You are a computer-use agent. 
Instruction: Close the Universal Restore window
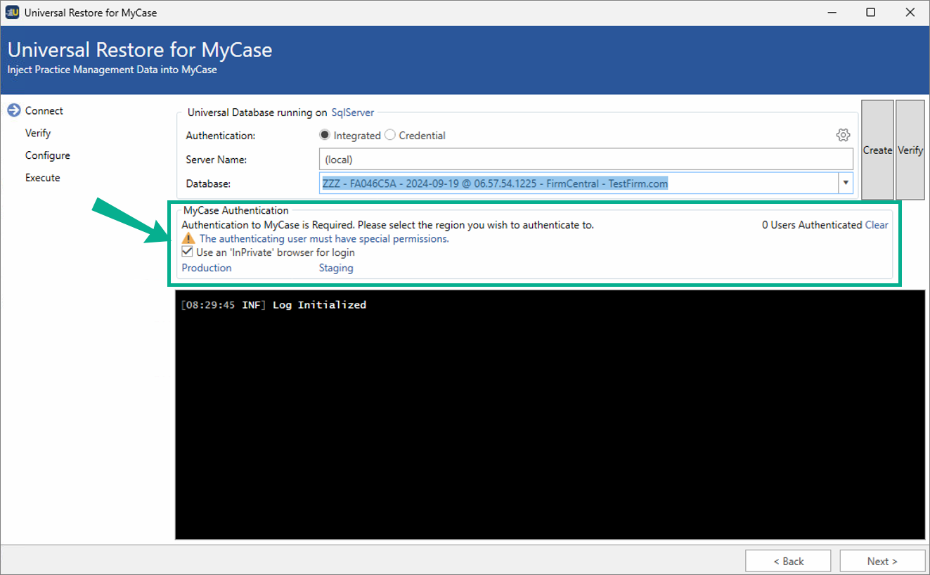(910, 13)
